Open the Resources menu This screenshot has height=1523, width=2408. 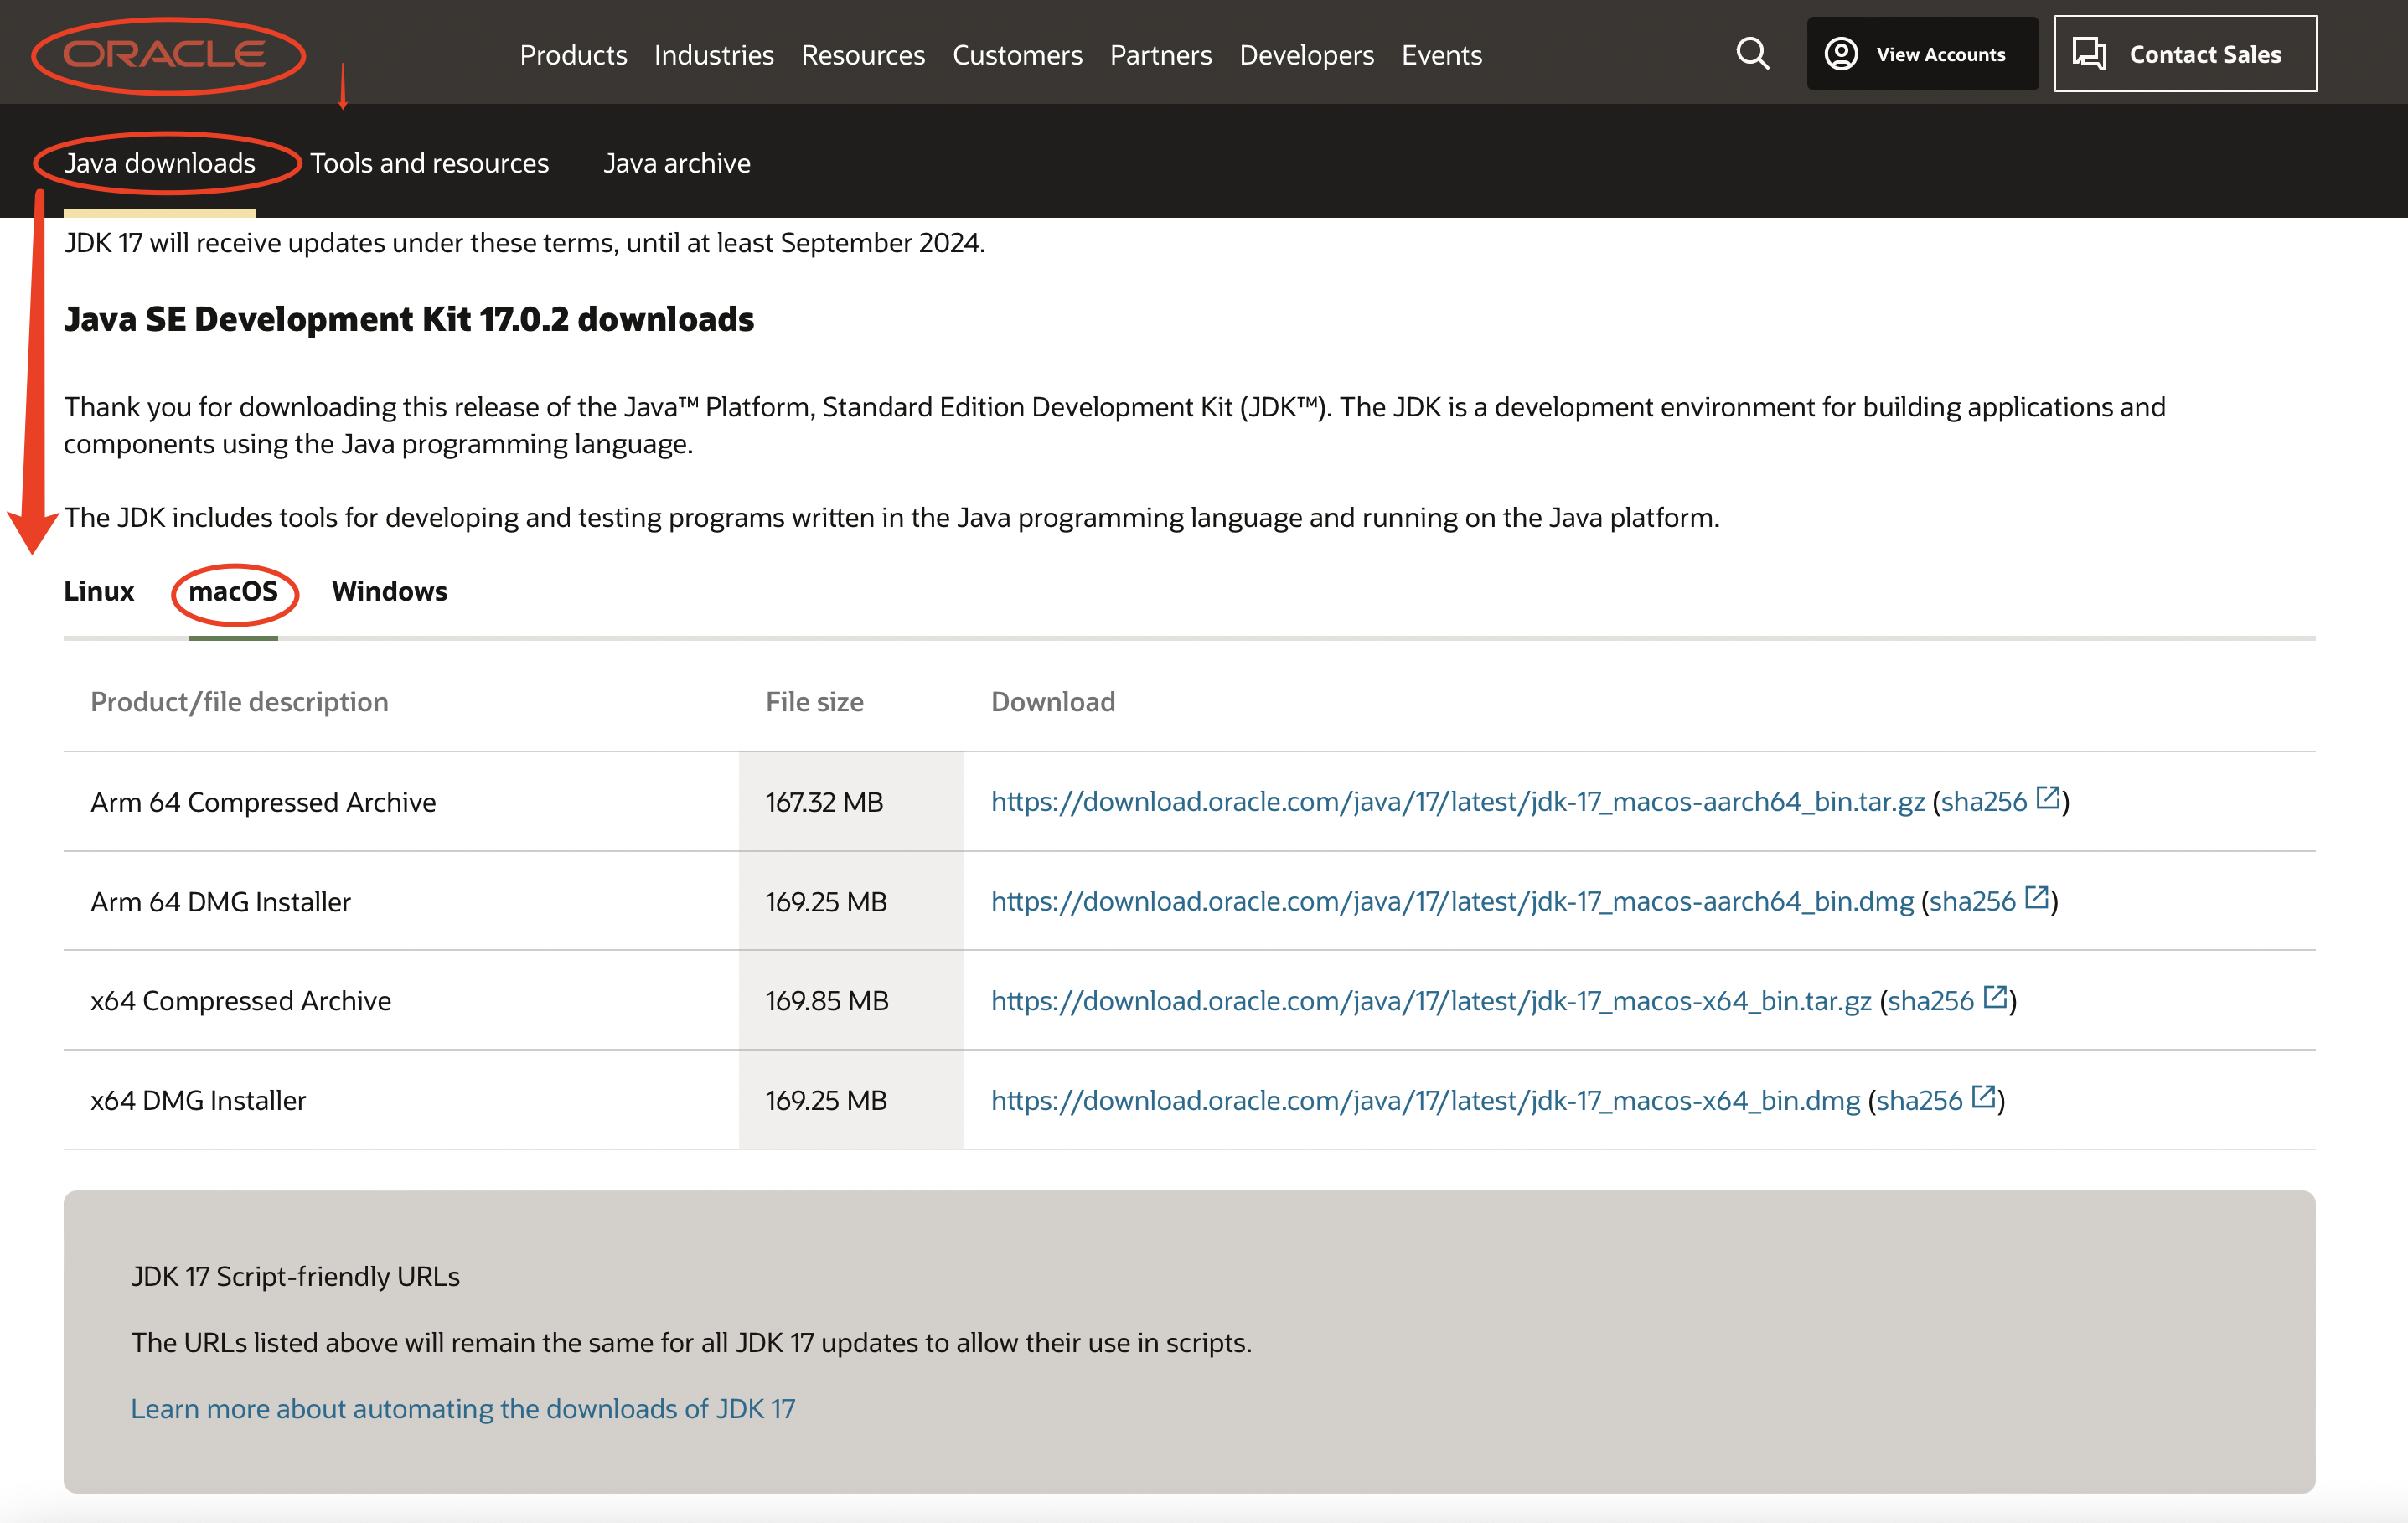(x=863, y=54)
